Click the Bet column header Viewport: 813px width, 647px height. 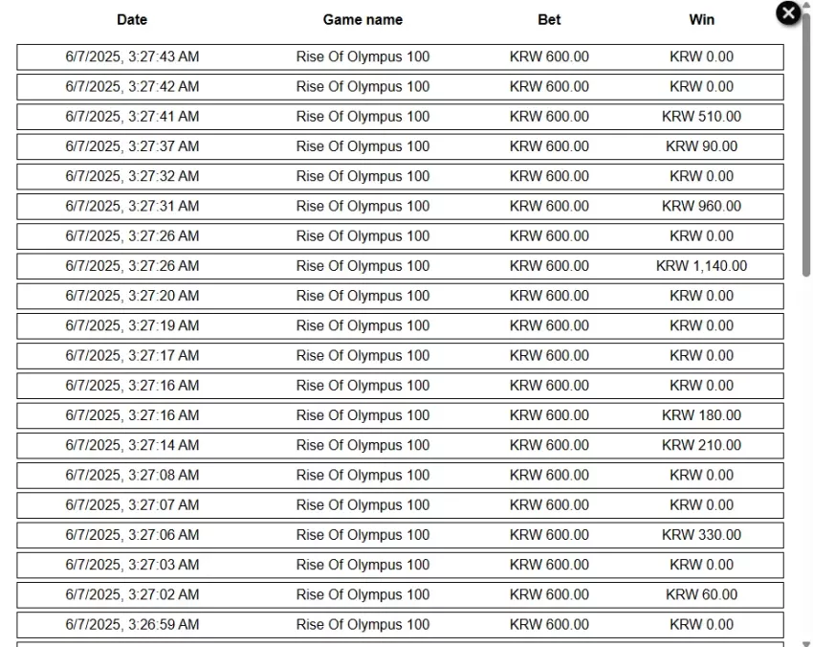[549, 20]
